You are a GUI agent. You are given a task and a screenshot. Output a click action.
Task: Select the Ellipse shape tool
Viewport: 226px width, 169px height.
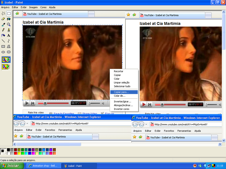point(3,52)
